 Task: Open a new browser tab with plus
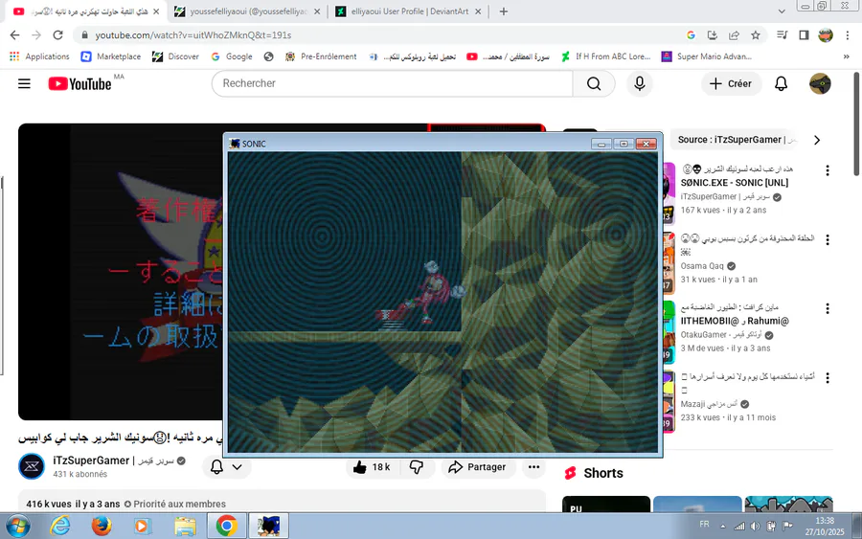click(504, 11)
